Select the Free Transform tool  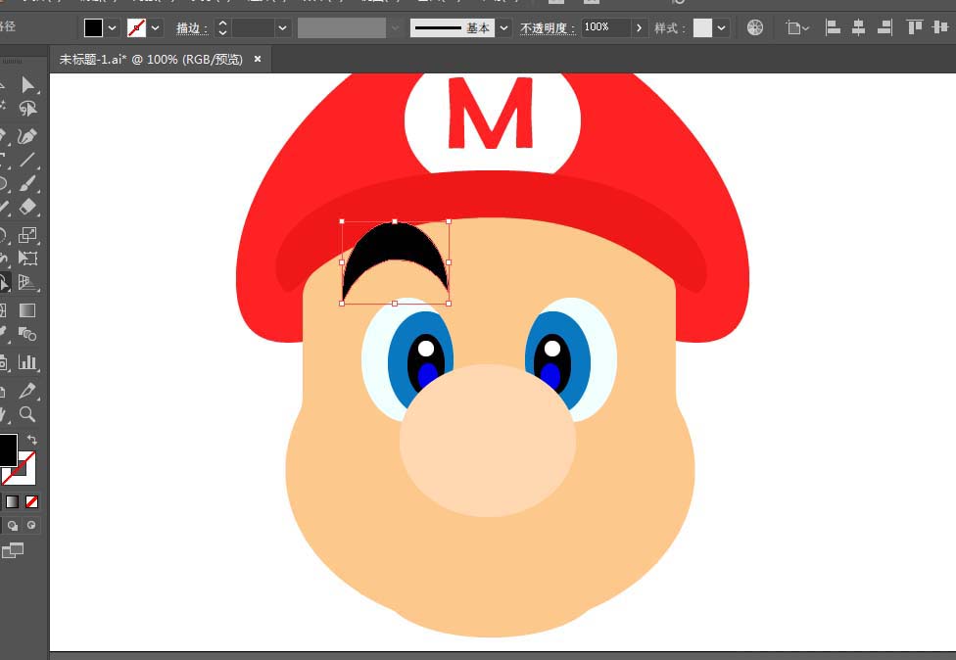pyautogui.click(x=27, y=259)
